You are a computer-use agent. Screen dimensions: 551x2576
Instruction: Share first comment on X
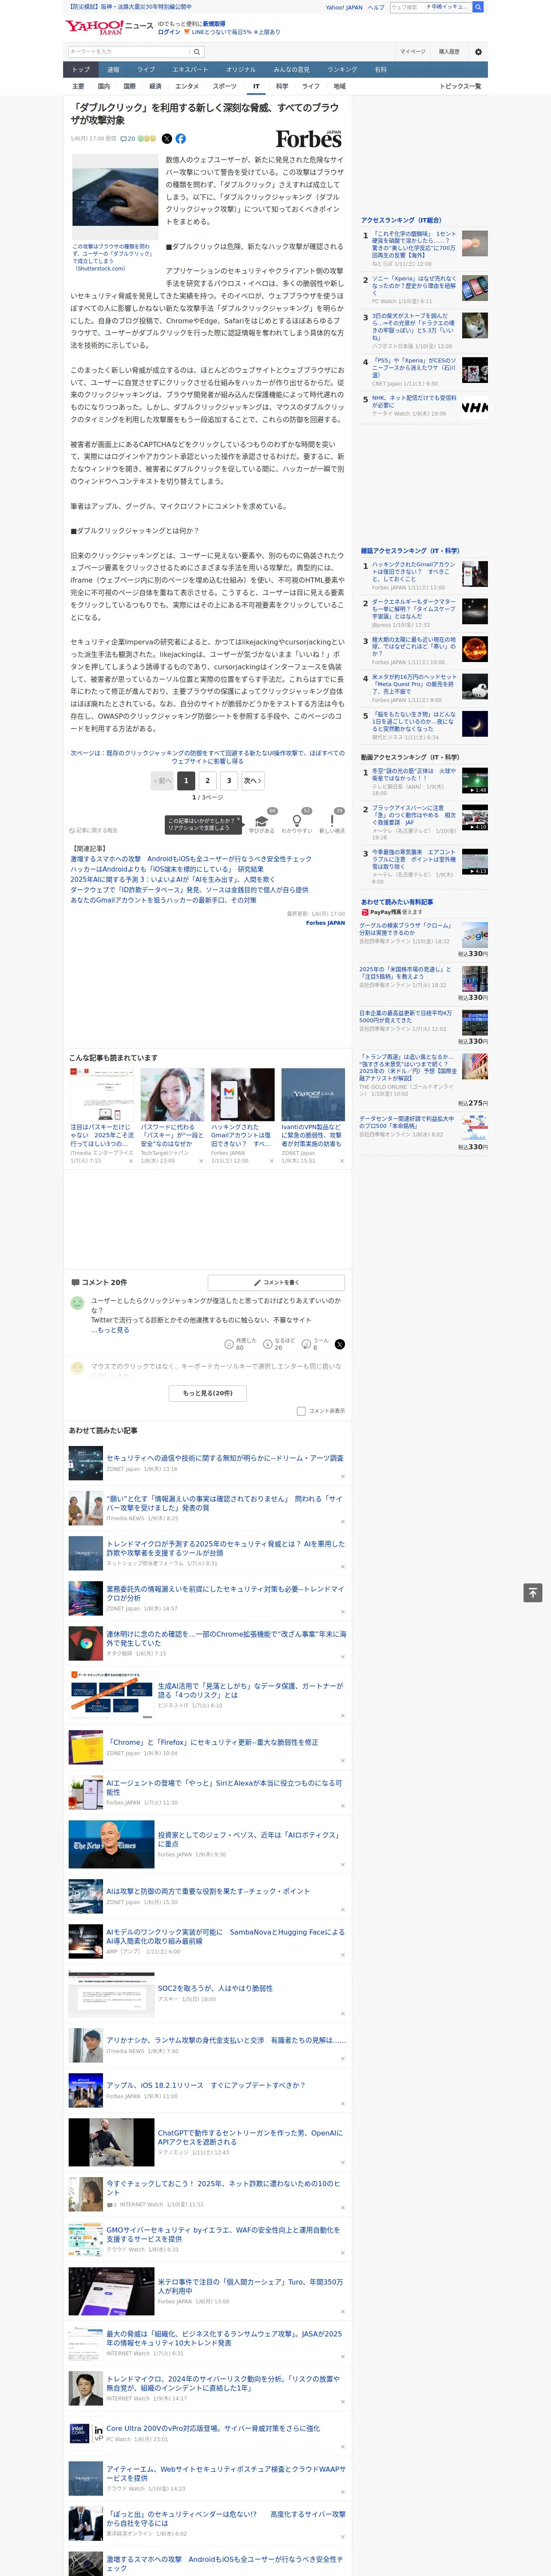340,1344
